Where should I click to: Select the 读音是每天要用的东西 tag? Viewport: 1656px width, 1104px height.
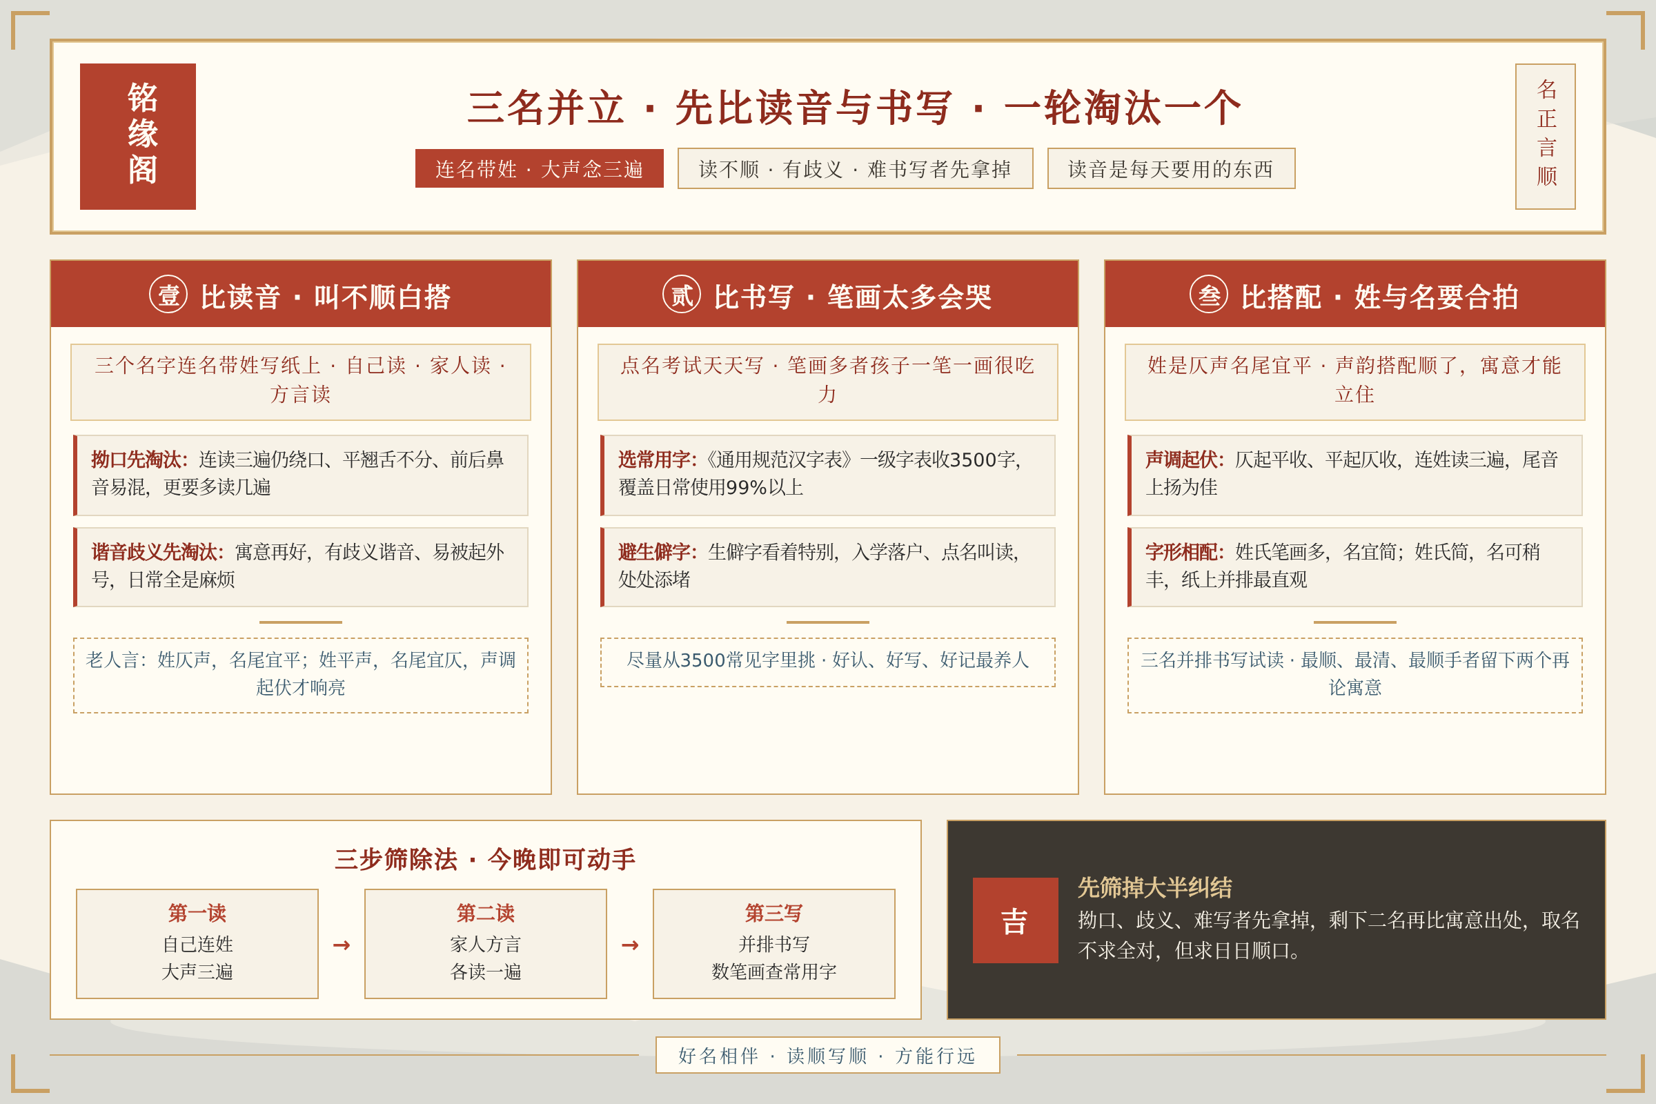click(1172, 168)
